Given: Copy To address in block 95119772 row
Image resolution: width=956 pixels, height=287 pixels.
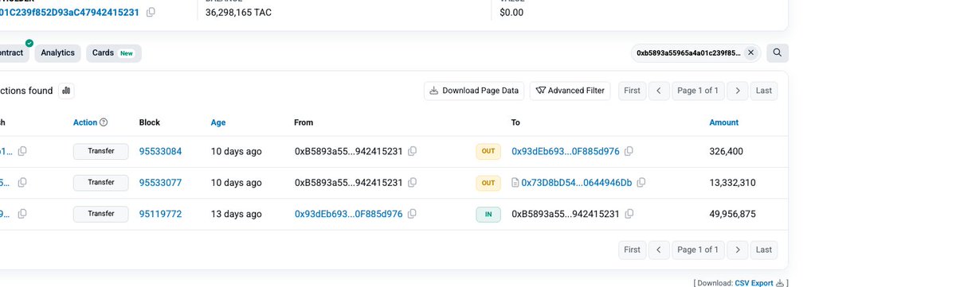Looking at the screenshot, I should pos(629,214).
